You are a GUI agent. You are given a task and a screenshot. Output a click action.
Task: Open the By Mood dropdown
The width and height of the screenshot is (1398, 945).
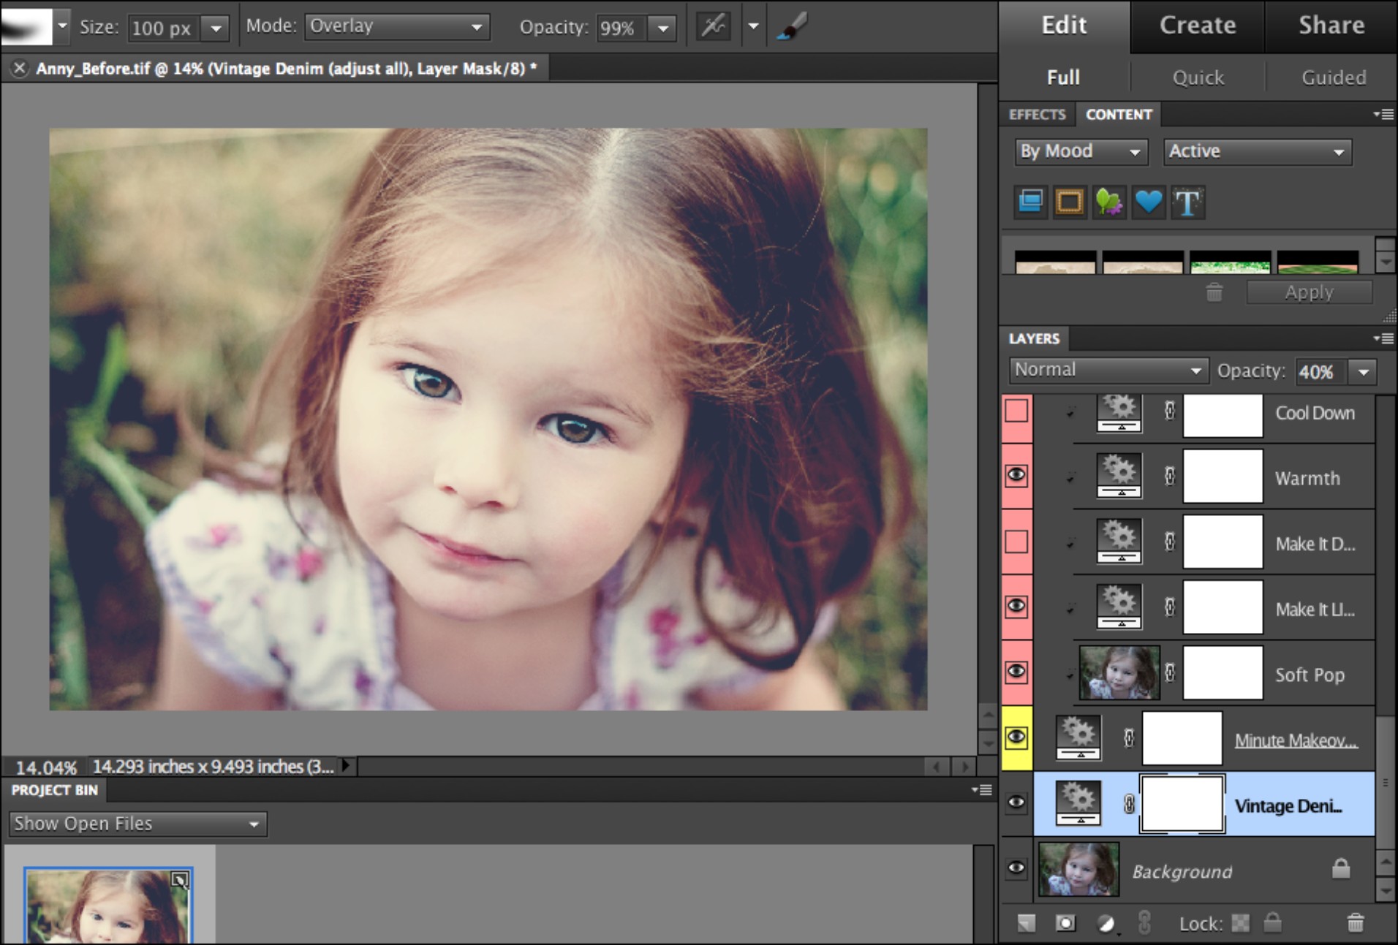(x=1081, y=151)
